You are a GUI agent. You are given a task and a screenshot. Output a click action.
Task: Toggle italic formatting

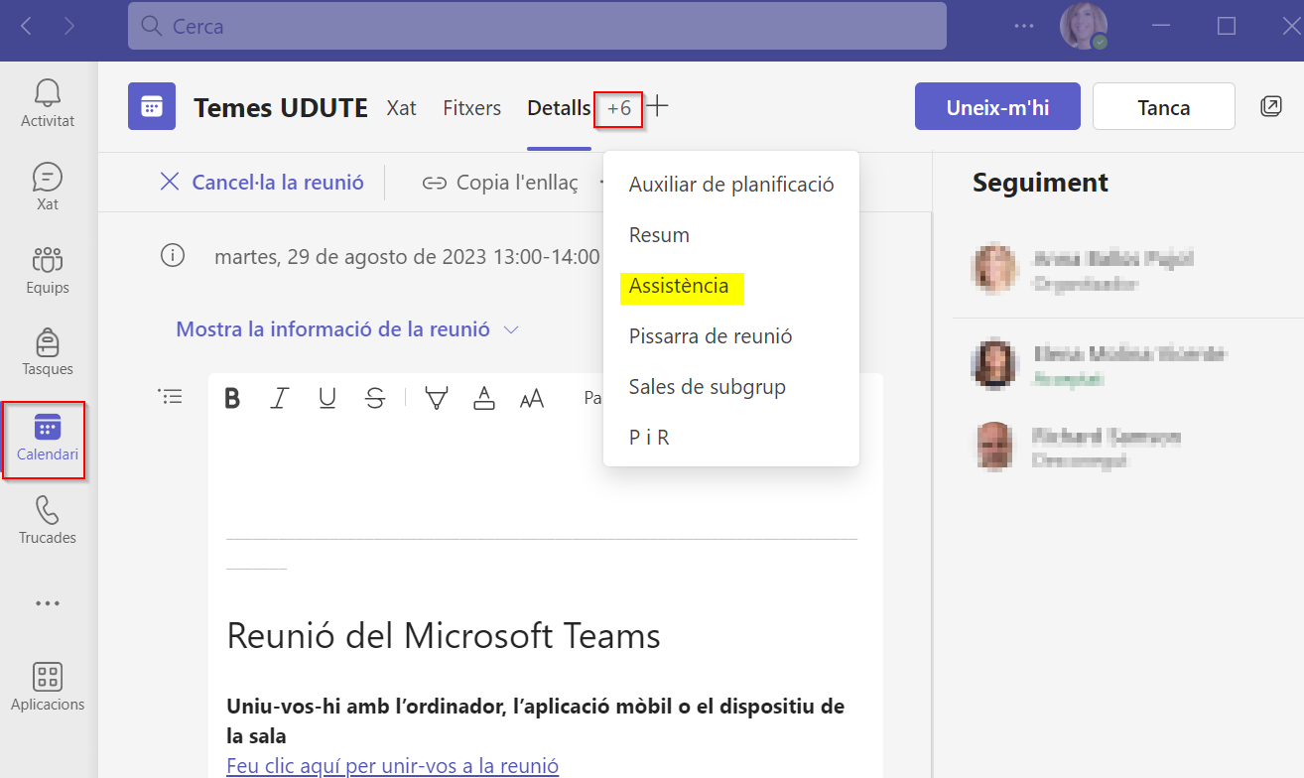pos(280,399)
